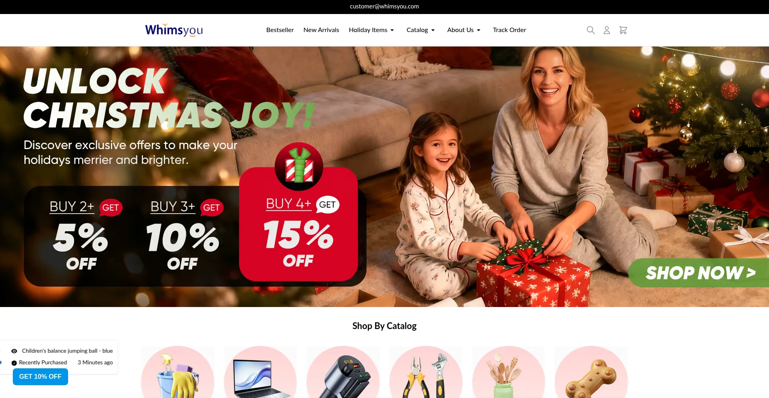Select the laptop catalog icon

(260, 372)
